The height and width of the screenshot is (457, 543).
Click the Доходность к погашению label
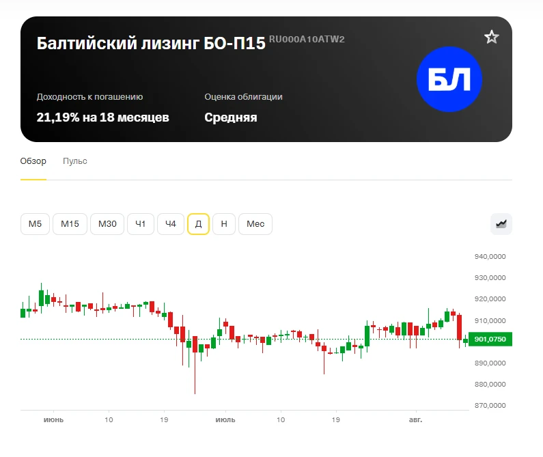[x=89, y=97]
